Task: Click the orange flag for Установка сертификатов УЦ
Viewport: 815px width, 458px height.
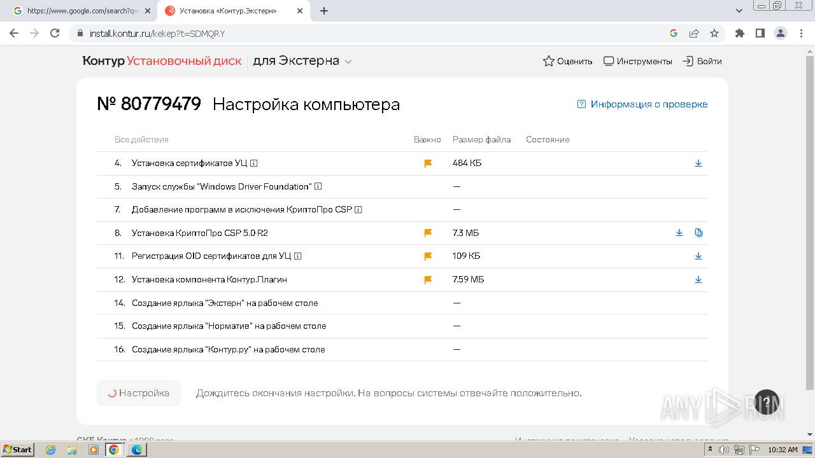Action: point(428,163)
